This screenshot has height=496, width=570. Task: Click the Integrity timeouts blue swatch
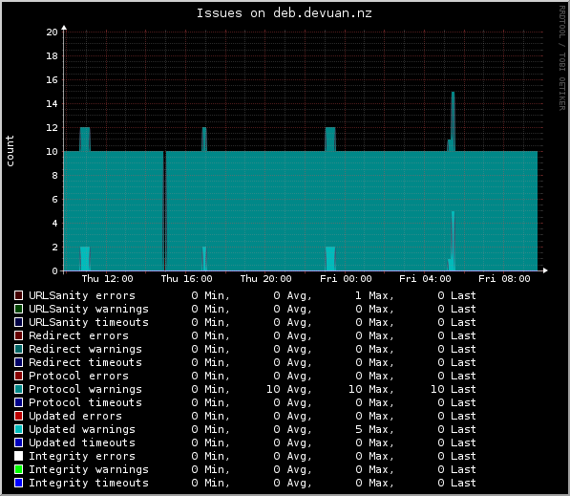pos(18,483)
